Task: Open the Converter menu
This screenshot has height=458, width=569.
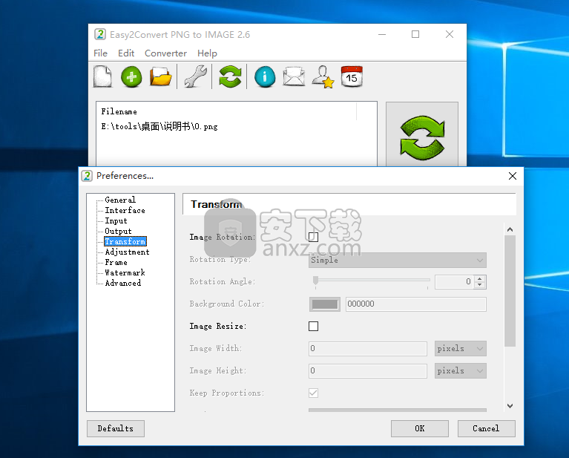Action: (165, 53)
